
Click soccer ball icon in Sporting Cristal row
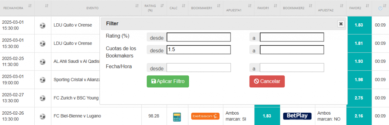pyautogui.click(x=42, y=80)
